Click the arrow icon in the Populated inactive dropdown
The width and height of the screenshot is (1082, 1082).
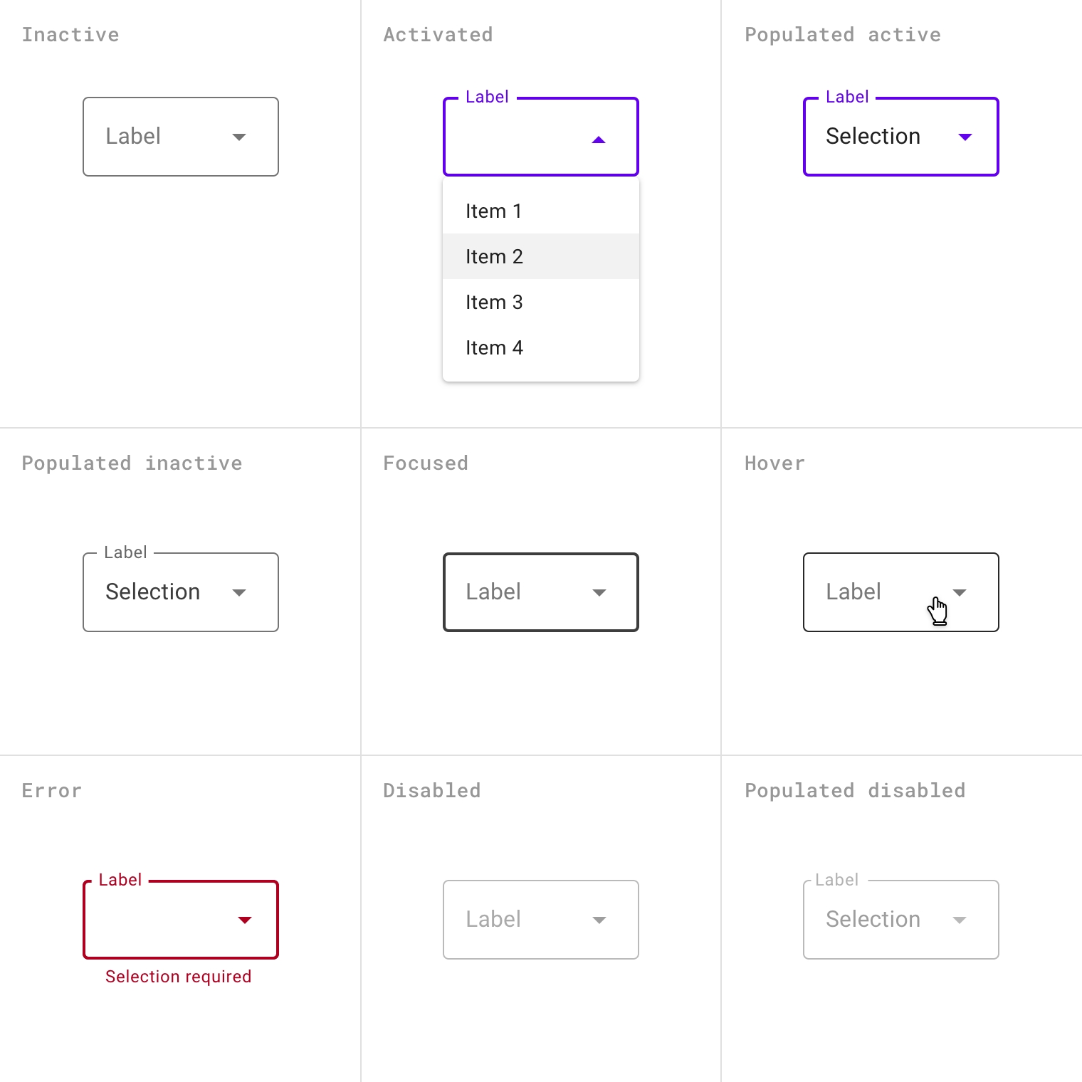coord(239,593)
